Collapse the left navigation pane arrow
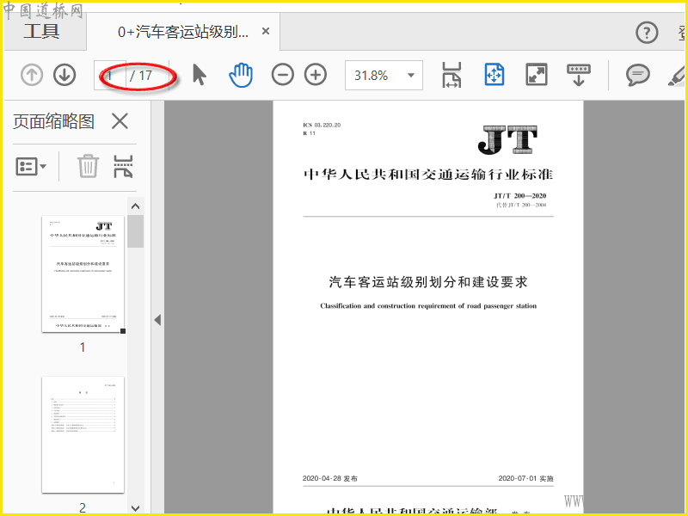 158,320
